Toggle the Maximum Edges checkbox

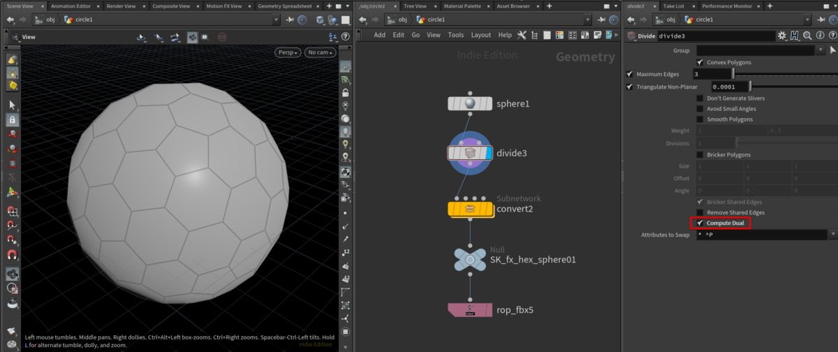click(630, 74)
